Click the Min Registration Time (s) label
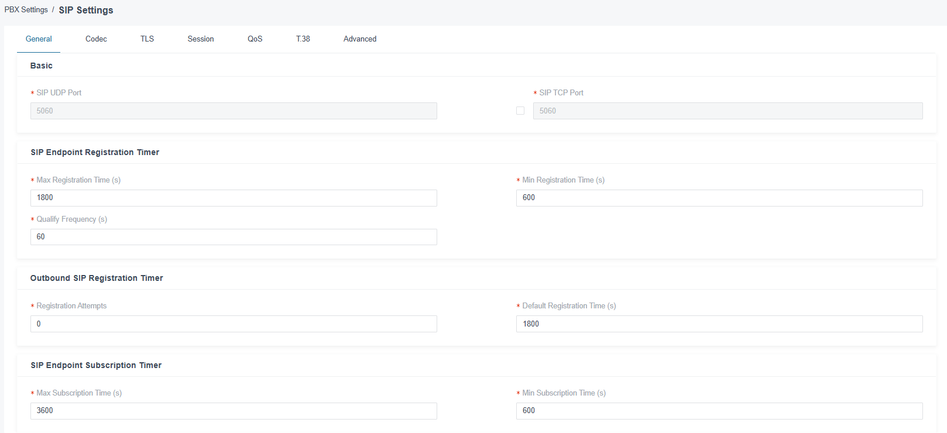The width and height of the screenshot is (947, 433). pos(563,180)
